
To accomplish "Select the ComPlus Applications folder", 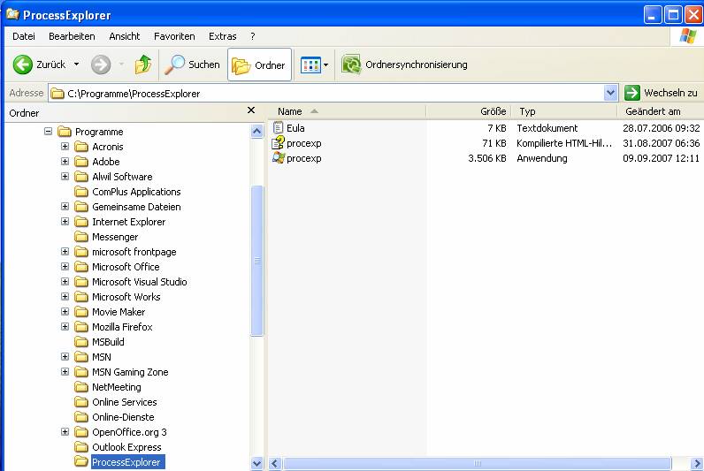I will (x=136, y=192).
